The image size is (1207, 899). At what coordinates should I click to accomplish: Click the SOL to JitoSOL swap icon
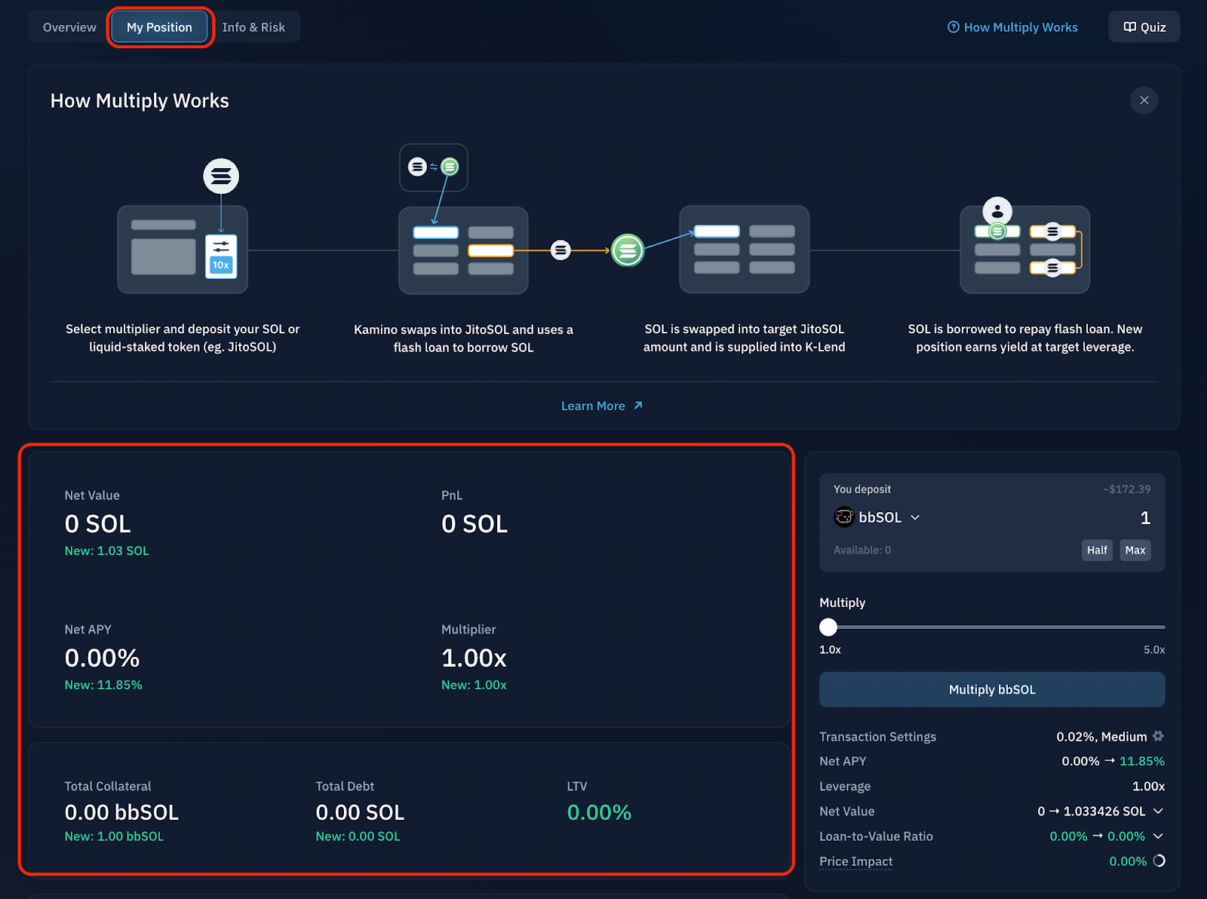point(434,167)
